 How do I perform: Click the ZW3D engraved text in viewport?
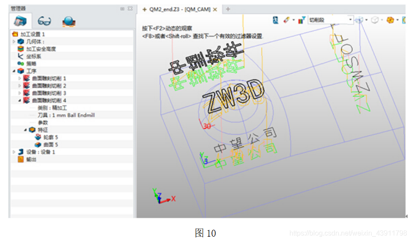[x=233, y=96]
